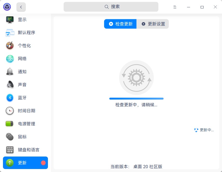Select 键盘和语言 sidebar label
The width and height of the screenshot is (222, 172).
click(29, 150)
